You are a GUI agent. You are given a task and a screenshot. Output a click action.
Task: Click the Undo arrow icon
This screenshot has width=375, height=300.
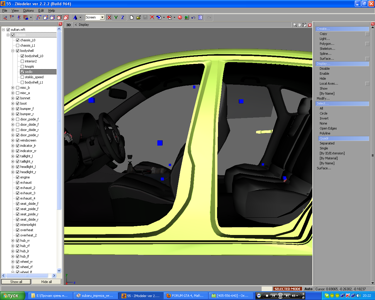(x=193, y=18)
